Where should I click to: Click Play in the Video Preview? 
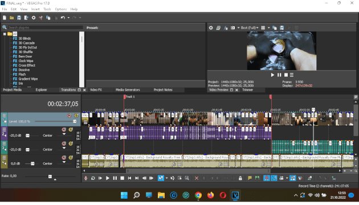pos(272,75)
